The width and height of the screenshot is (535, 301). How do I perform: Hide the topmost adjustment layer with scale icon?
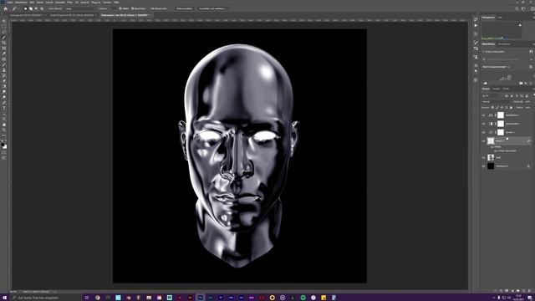(483, 115)
